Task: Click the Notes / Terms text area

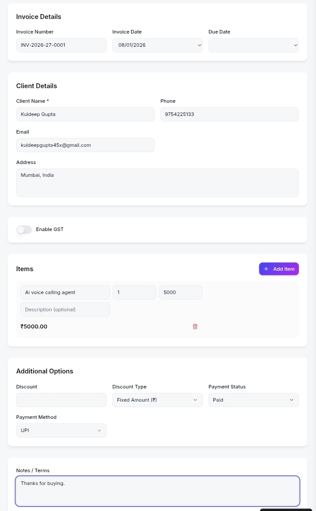Action: coord(158,491)
